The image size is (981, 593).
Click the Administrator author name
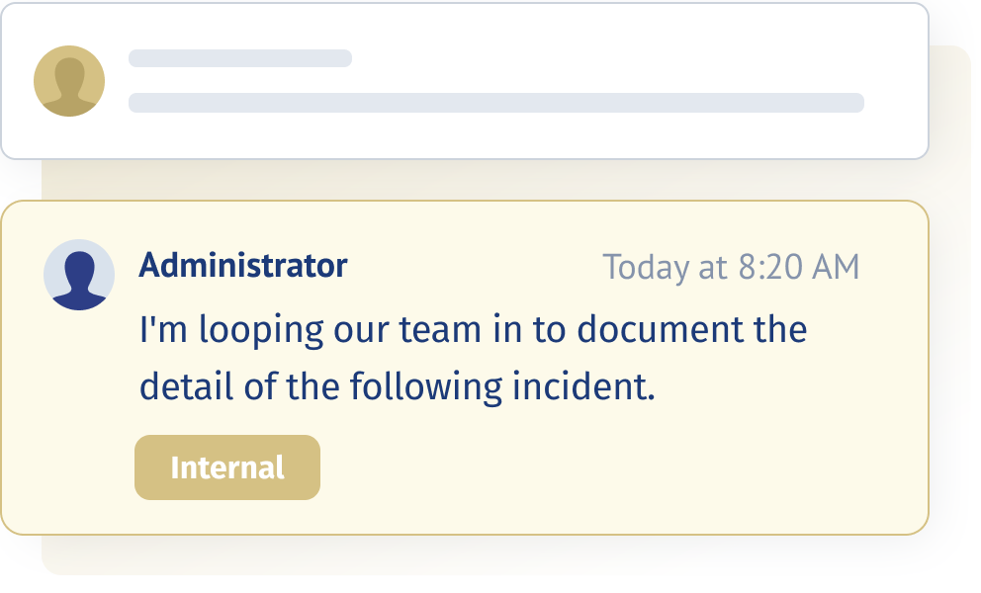click(x=242, y=265)
